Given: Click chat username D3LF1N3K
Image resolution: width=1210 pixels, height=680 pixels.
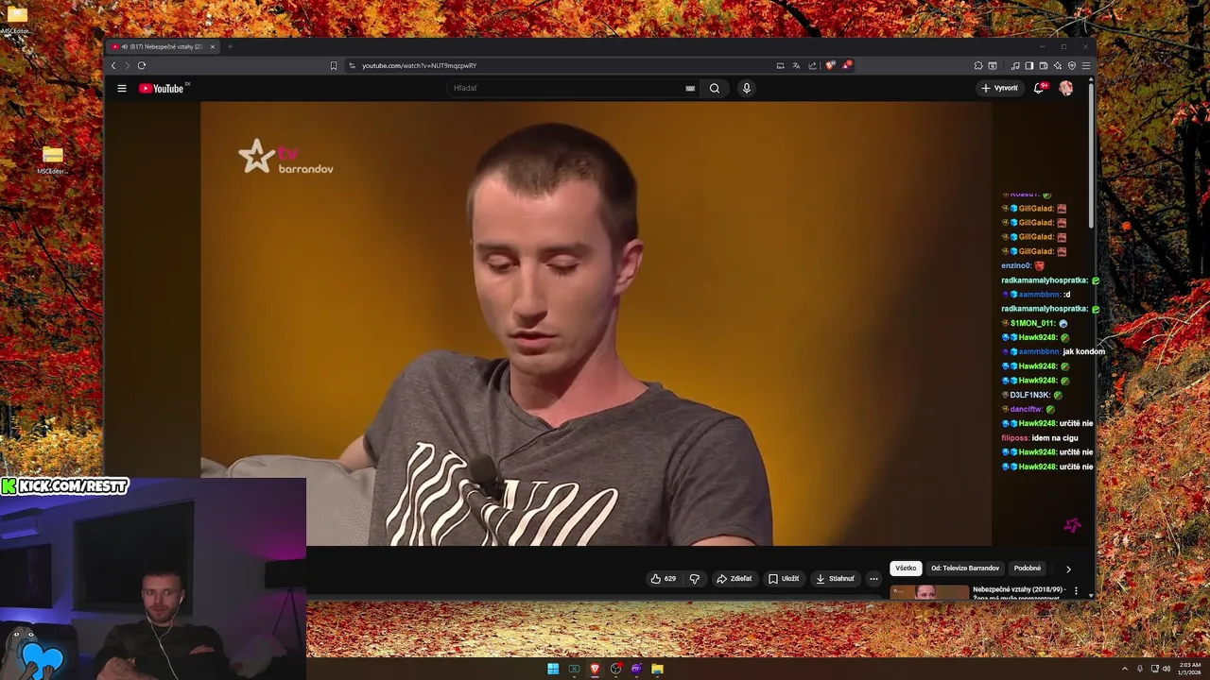Looking at the screenshot, I should click(1030, 395).
